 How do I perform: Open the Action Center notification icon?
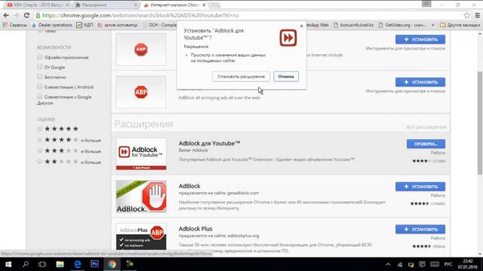pyautogui.click(x=422, y=264)
